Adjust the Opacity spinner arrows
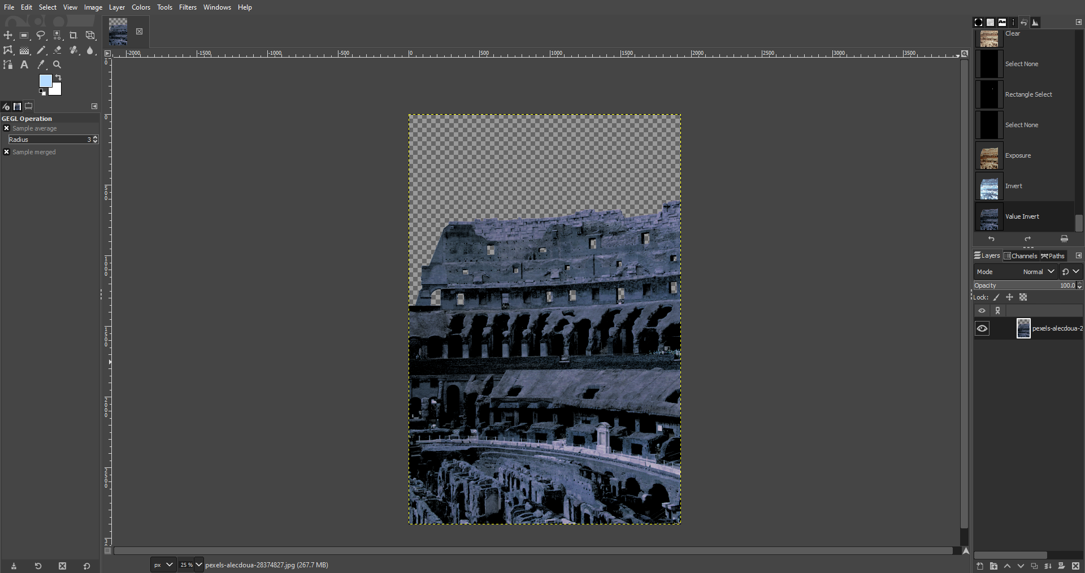Screen dimensions: 1085x573 pos(1080,285)
